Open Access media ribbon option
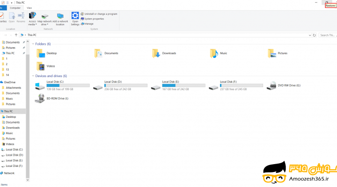This screenshot has height=187, width=337. 32,19
